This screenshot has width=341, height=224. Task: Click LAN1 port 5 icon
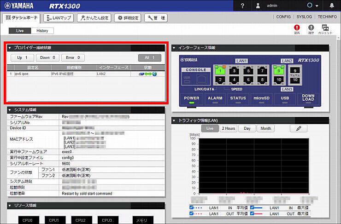[x=248, y=70]
